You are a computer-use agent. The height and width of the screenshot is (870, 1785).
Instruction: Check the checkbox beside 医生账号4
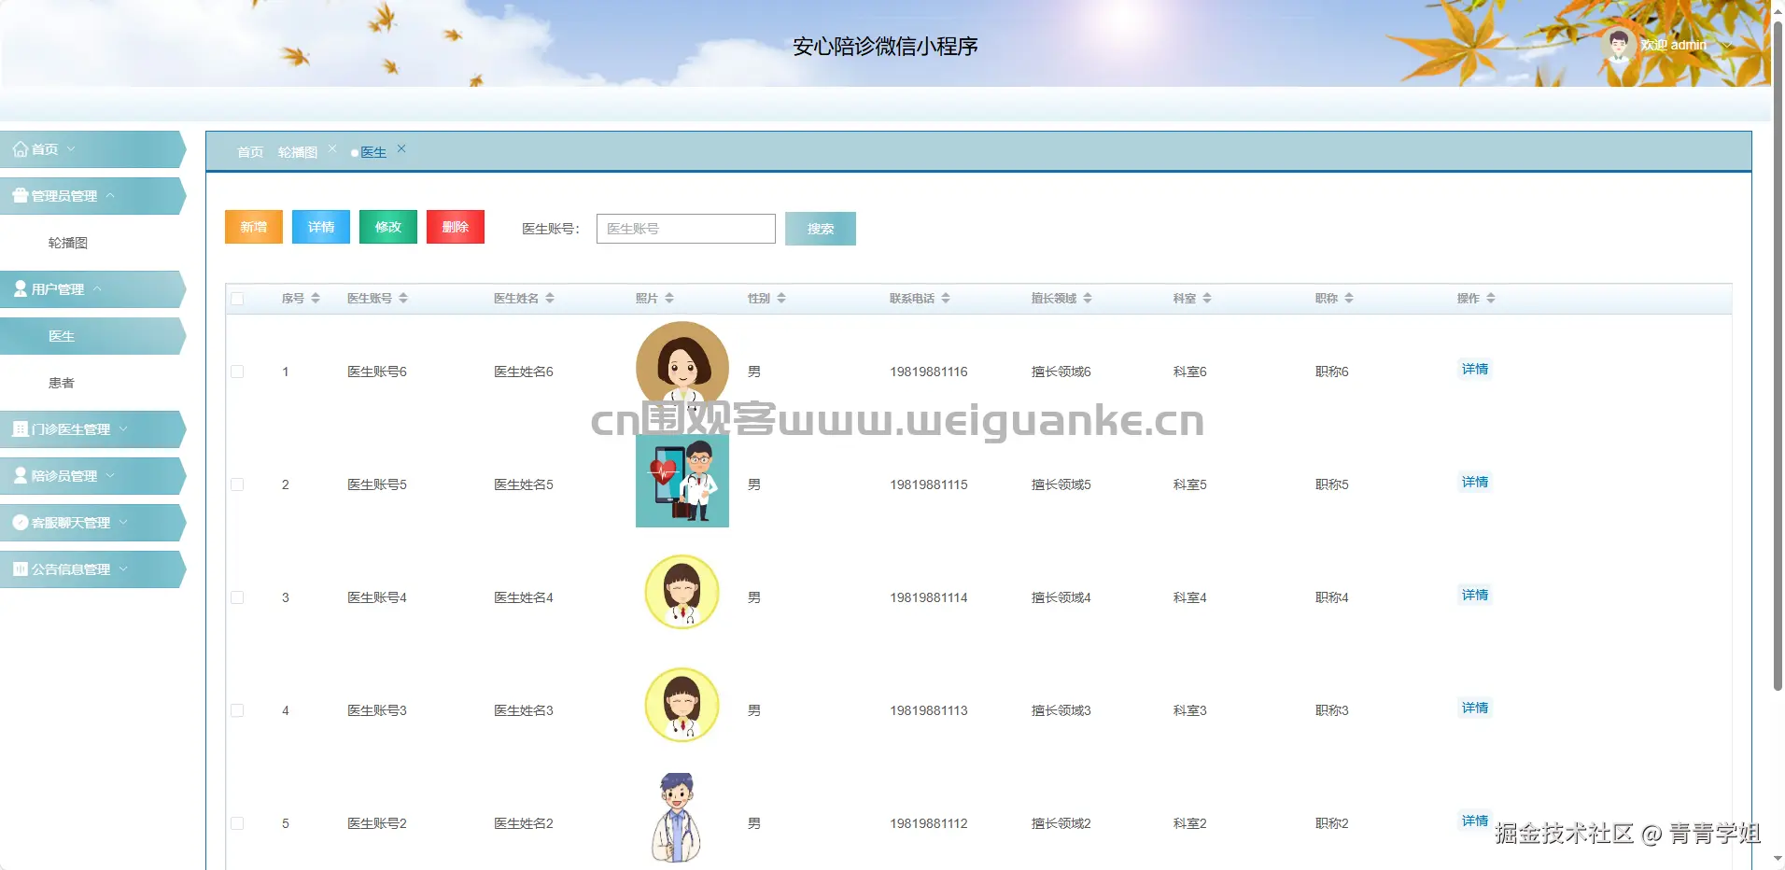[238, 597]
